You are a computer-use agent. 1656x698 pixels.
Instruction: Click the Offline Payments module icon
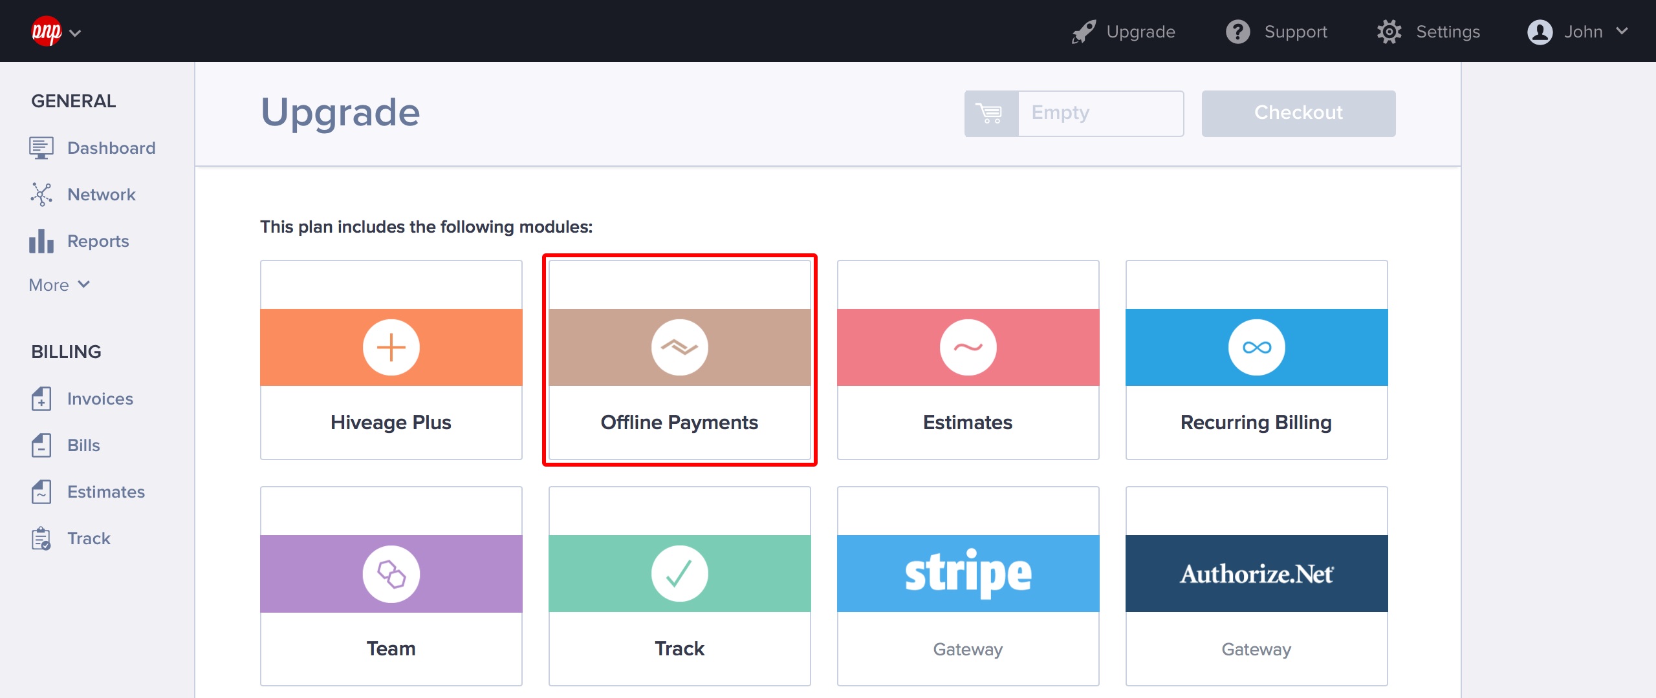click(679, 348)
